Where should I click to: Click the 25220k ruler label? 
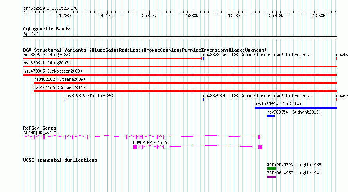click(x=149, y=16)
